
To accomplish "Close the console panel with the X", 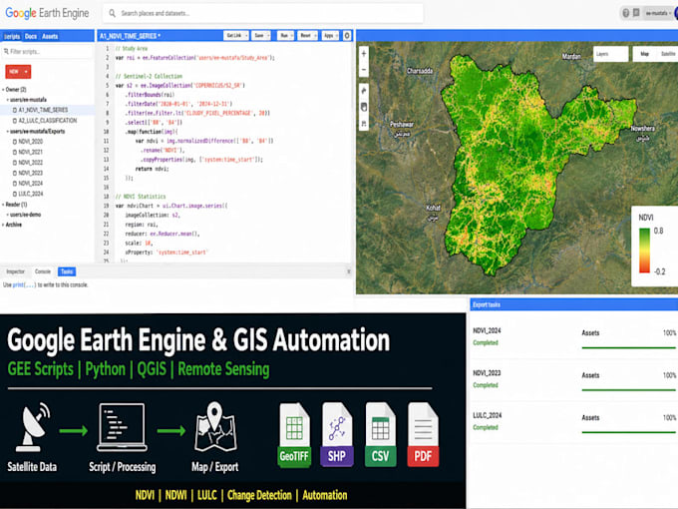I will point(349,271).
